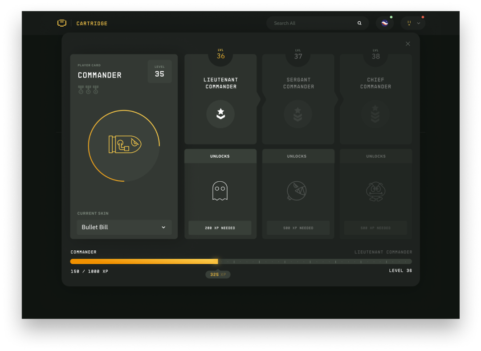Screen dimensions: 481x351
Task: Click the third medal icon under Commander
Action: click(96, 90)
